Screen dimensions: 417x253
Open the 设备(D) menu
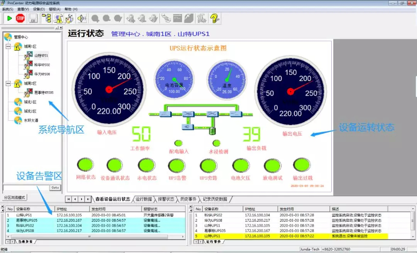pos(39,9)
